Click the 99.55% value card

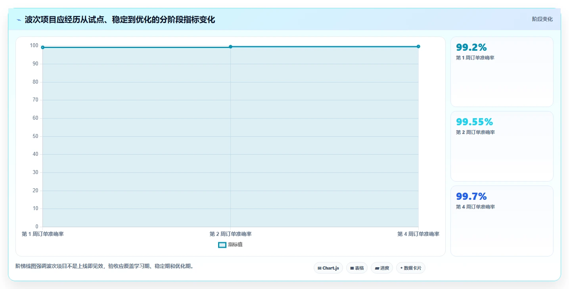502,146
